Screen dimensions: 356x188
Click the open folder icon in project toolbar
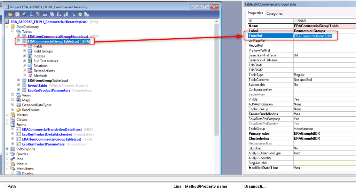click(10, 14)
